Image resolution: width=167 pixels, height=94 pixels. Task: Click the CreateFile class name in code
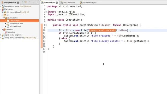[73, 20]
